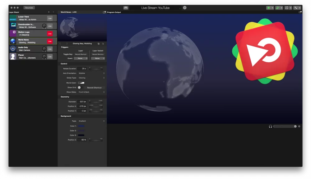Click snapshot output destination button
Viewport: 311px width, 179px height.
coord(287,8)
